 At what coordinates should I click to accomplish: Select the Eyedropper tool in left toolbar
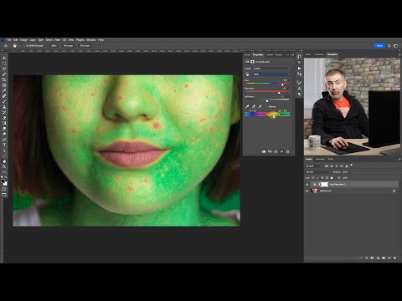4,90
